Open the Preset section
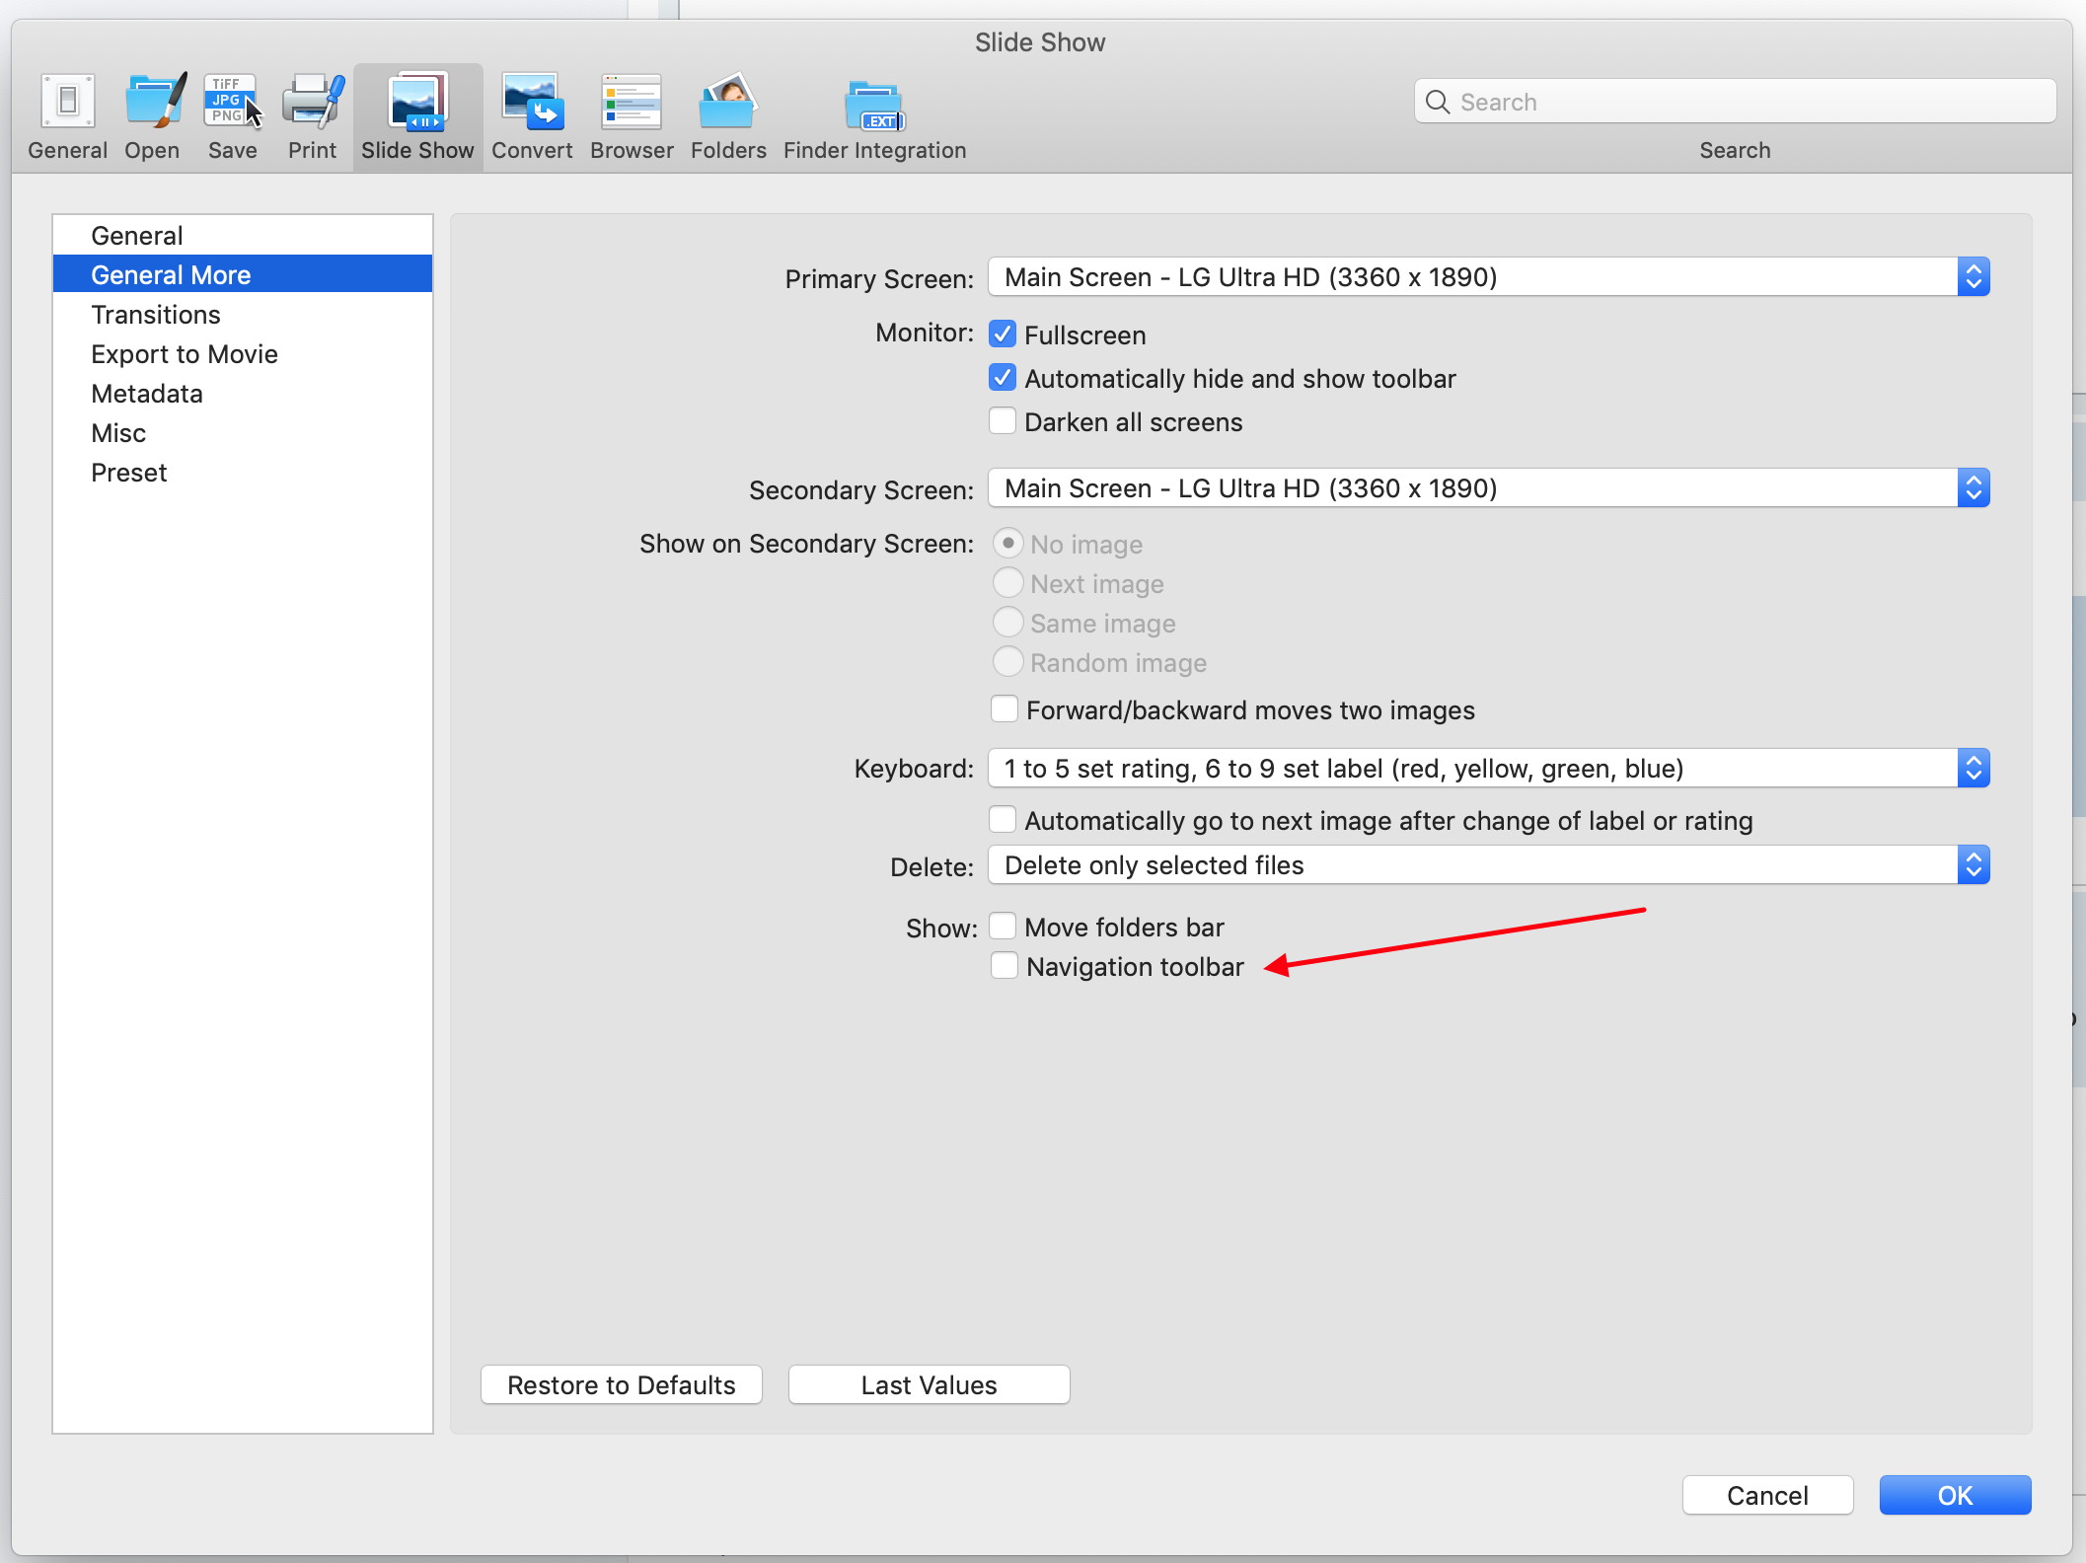 point(243,473)
